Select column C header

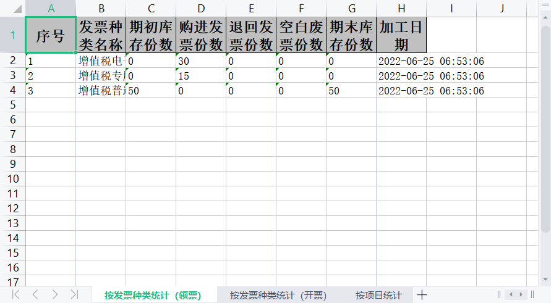151,9
